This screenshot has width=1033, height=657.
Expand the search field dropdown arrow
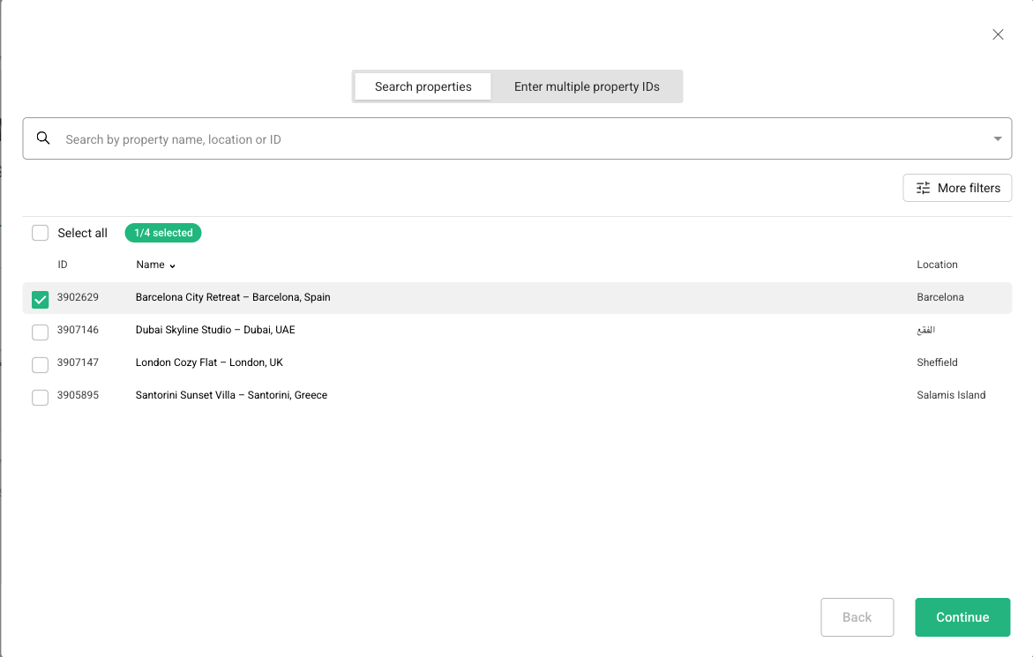tap(997, 139)
